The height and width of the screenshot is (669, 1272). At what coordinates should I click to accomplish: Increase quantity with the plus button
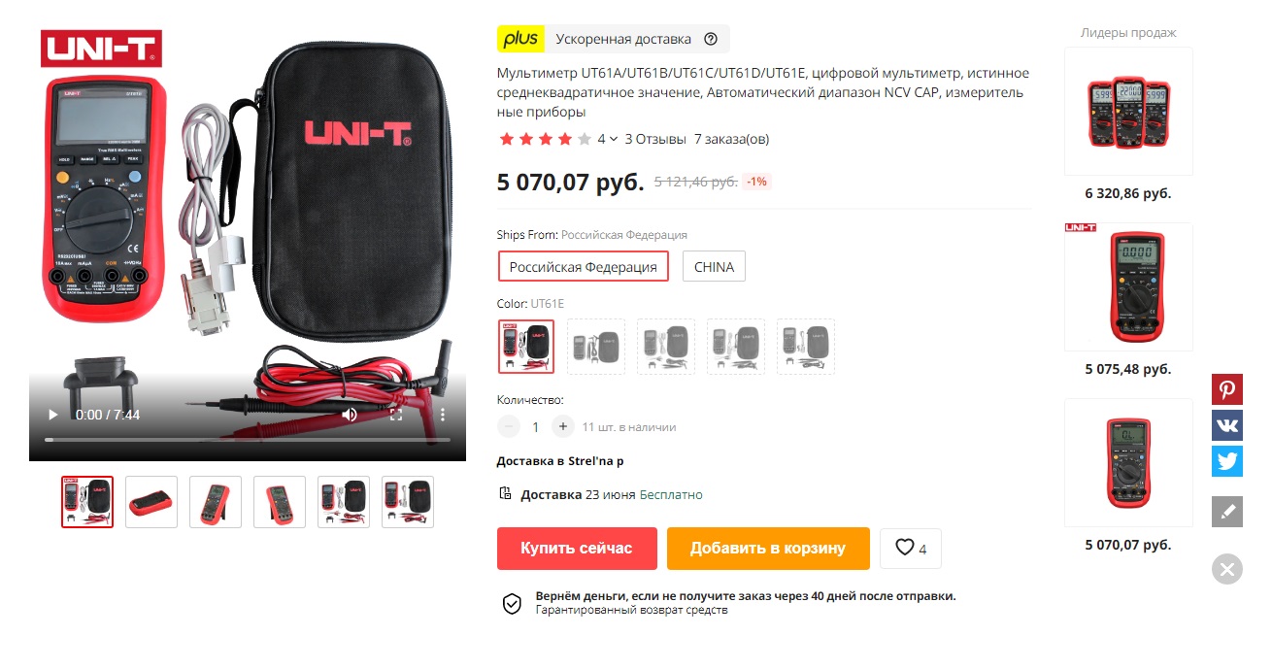(x=563, y=426)
